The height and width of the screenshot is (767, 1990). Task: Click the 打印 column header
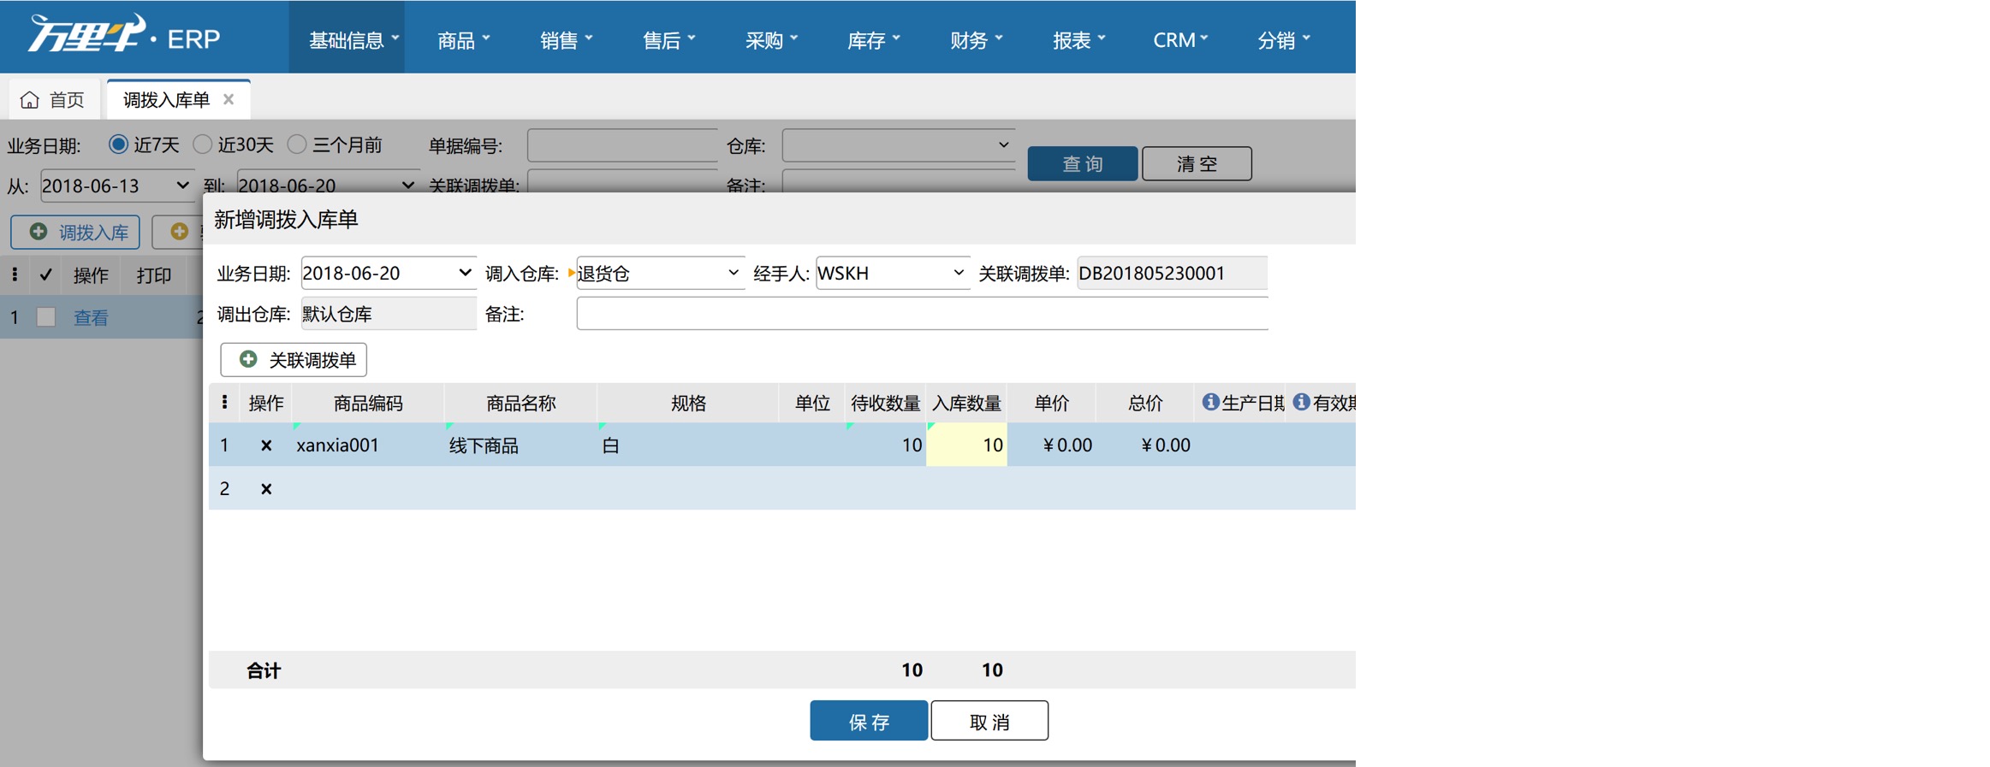[x=154, y=274]
